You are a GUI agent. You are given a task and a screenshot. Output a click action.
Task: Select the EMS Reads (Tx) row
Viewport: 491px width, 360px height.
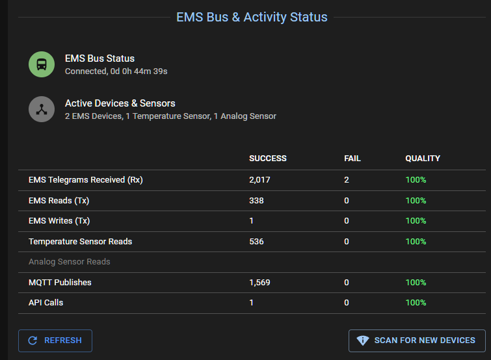point(59,201)
